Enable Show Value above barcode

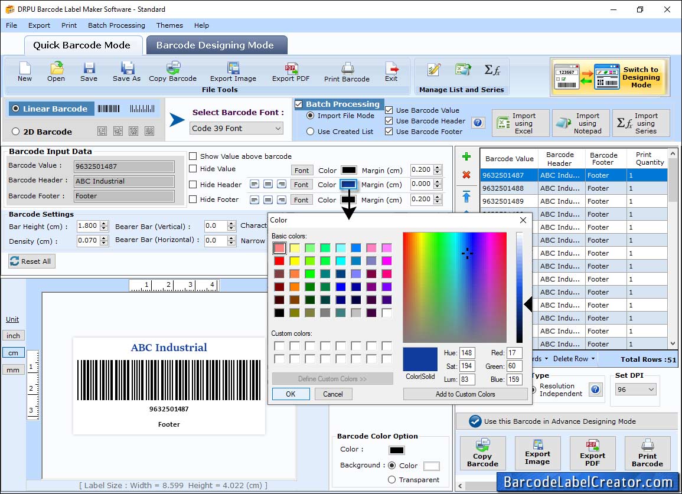[x=192, y=156]
